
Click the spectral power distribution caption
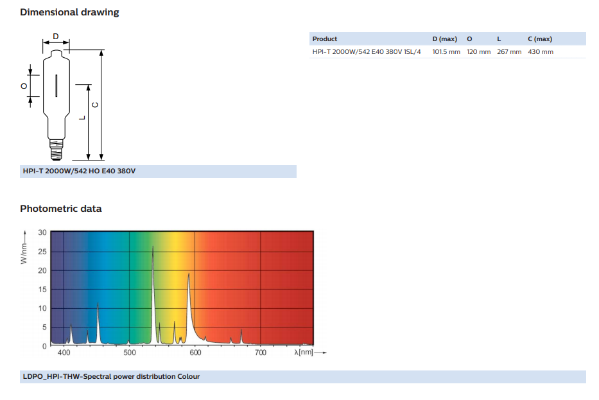tap(111, 376)
